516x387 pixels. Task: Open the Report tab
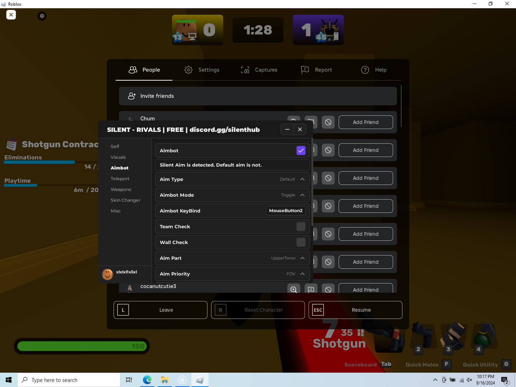coord(316,70)
